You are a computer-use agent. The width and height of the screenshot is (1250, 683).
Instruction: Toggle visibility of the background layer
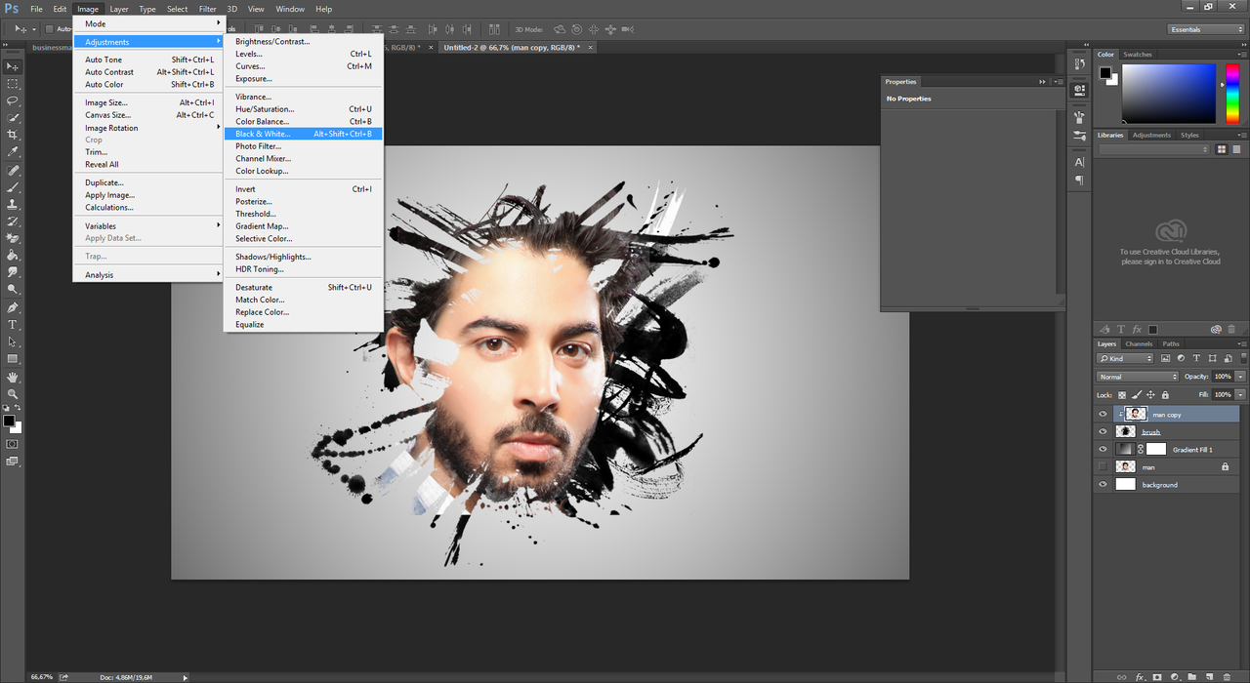click(1104, 485)
